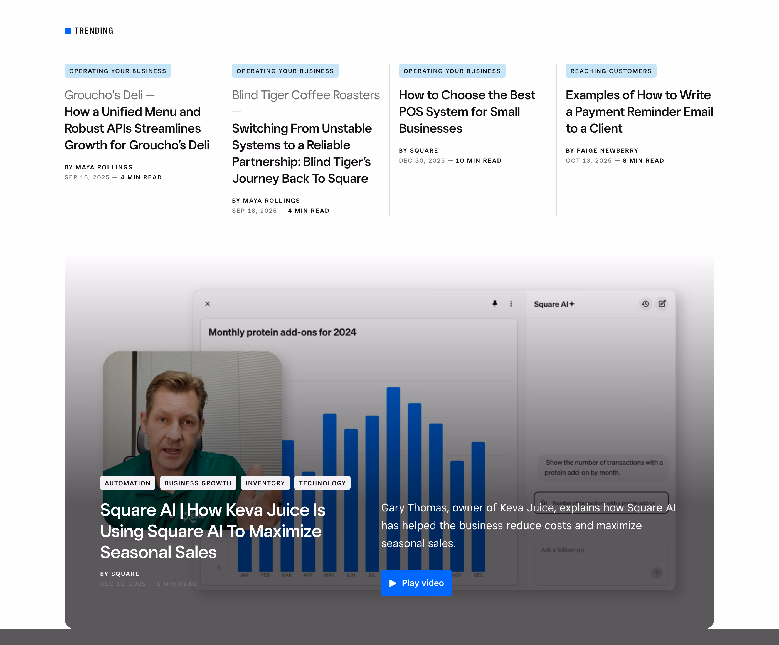Click the 10 min read label
Screen dimensions: 779x645
pos(479,160)
